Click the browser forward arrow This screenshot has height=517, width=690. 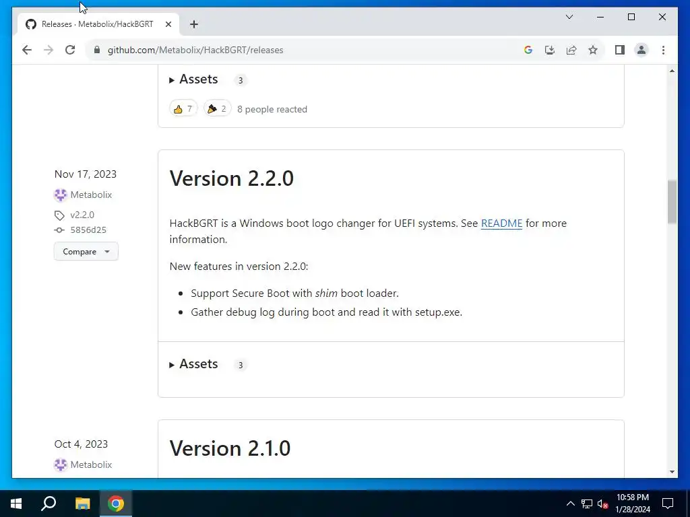click(x=49, y=50)
